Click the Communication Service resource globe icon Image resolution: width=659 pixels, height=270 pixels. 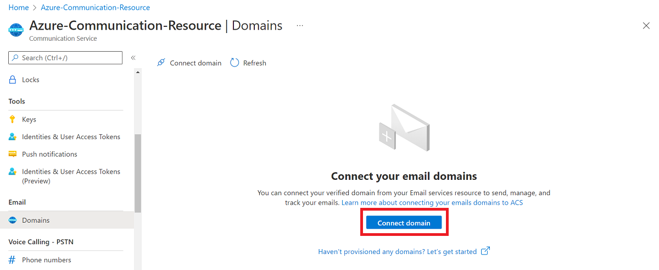pyautogui.click(x=16, y=30)
